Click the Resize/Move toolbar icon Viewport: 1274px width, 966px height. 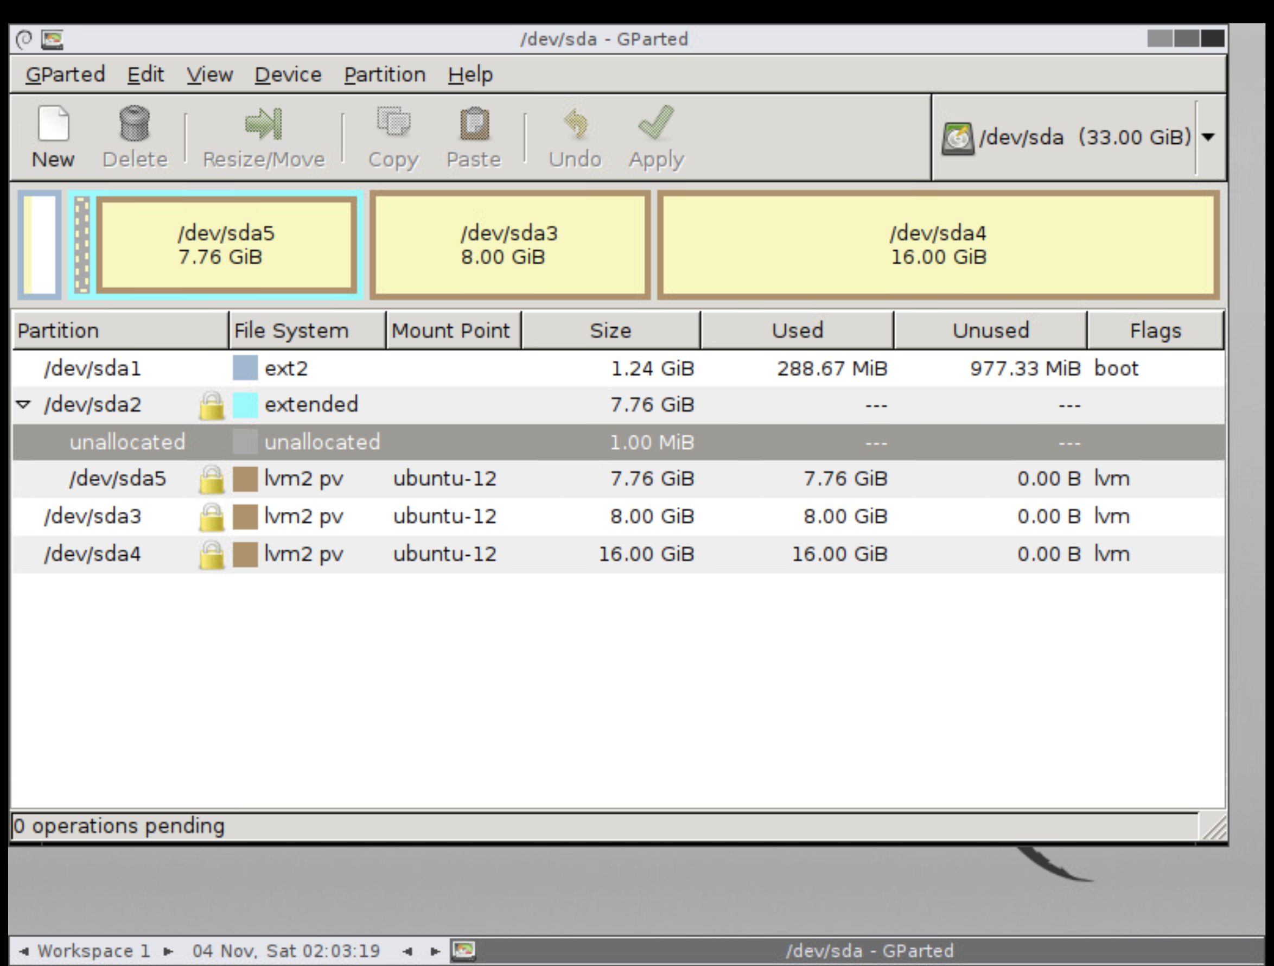263,124
